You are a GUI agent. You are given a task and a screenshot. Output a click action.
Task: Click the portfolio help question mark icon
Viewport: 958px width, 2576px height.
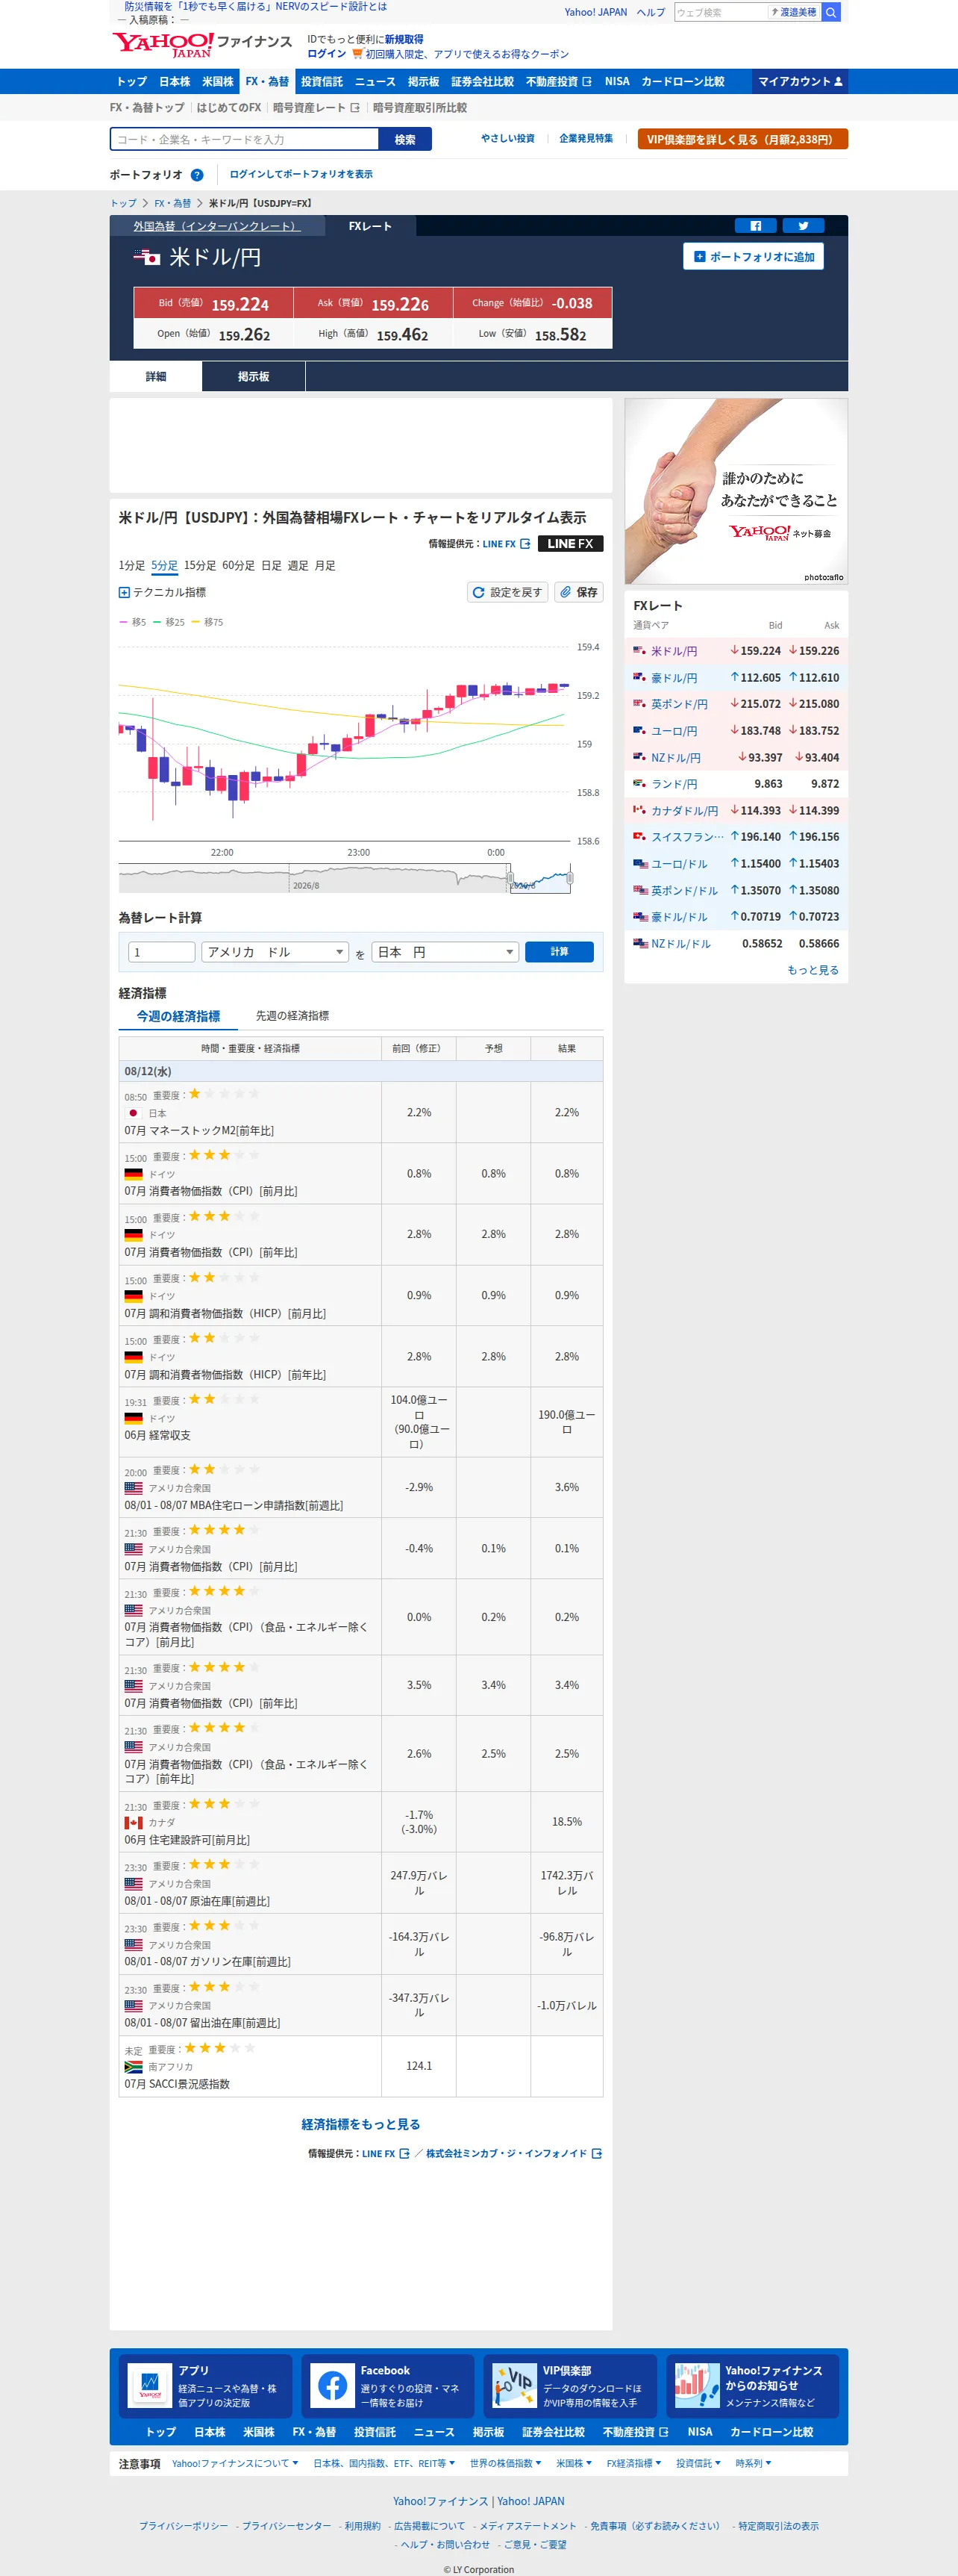(197, 175)
